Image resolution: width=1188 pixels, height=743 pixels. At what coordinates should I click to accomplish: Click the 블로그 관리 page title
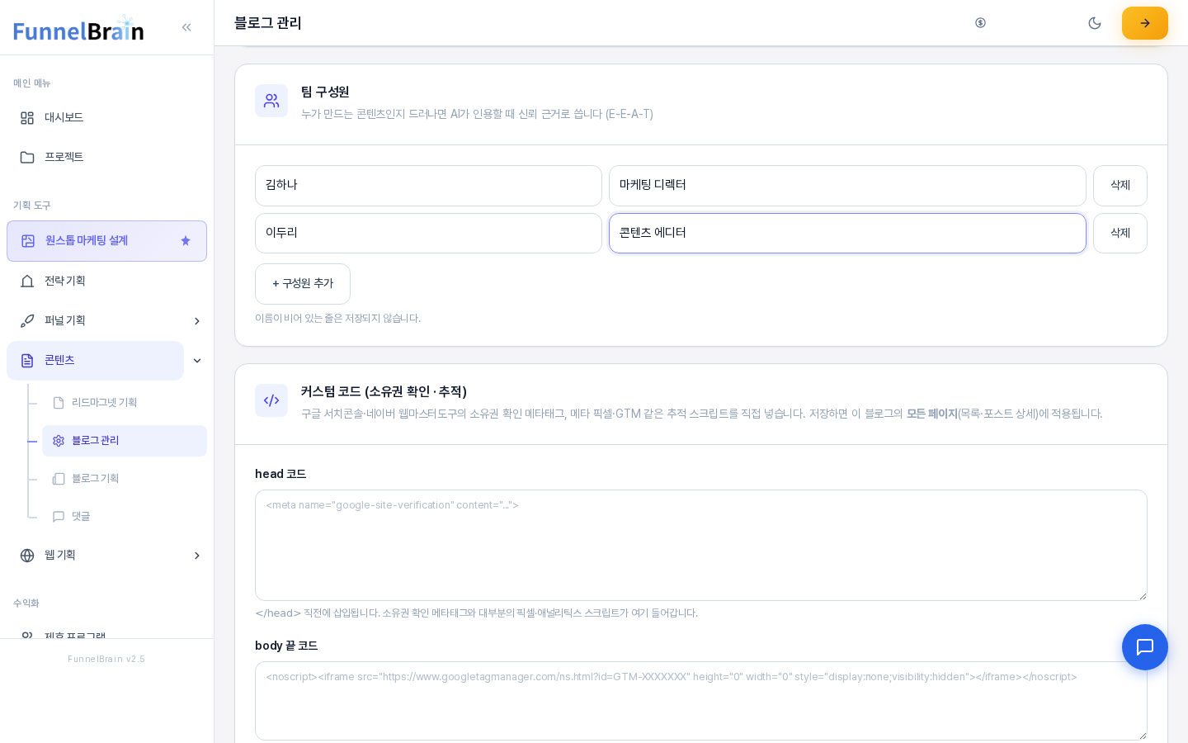point(268,23)
